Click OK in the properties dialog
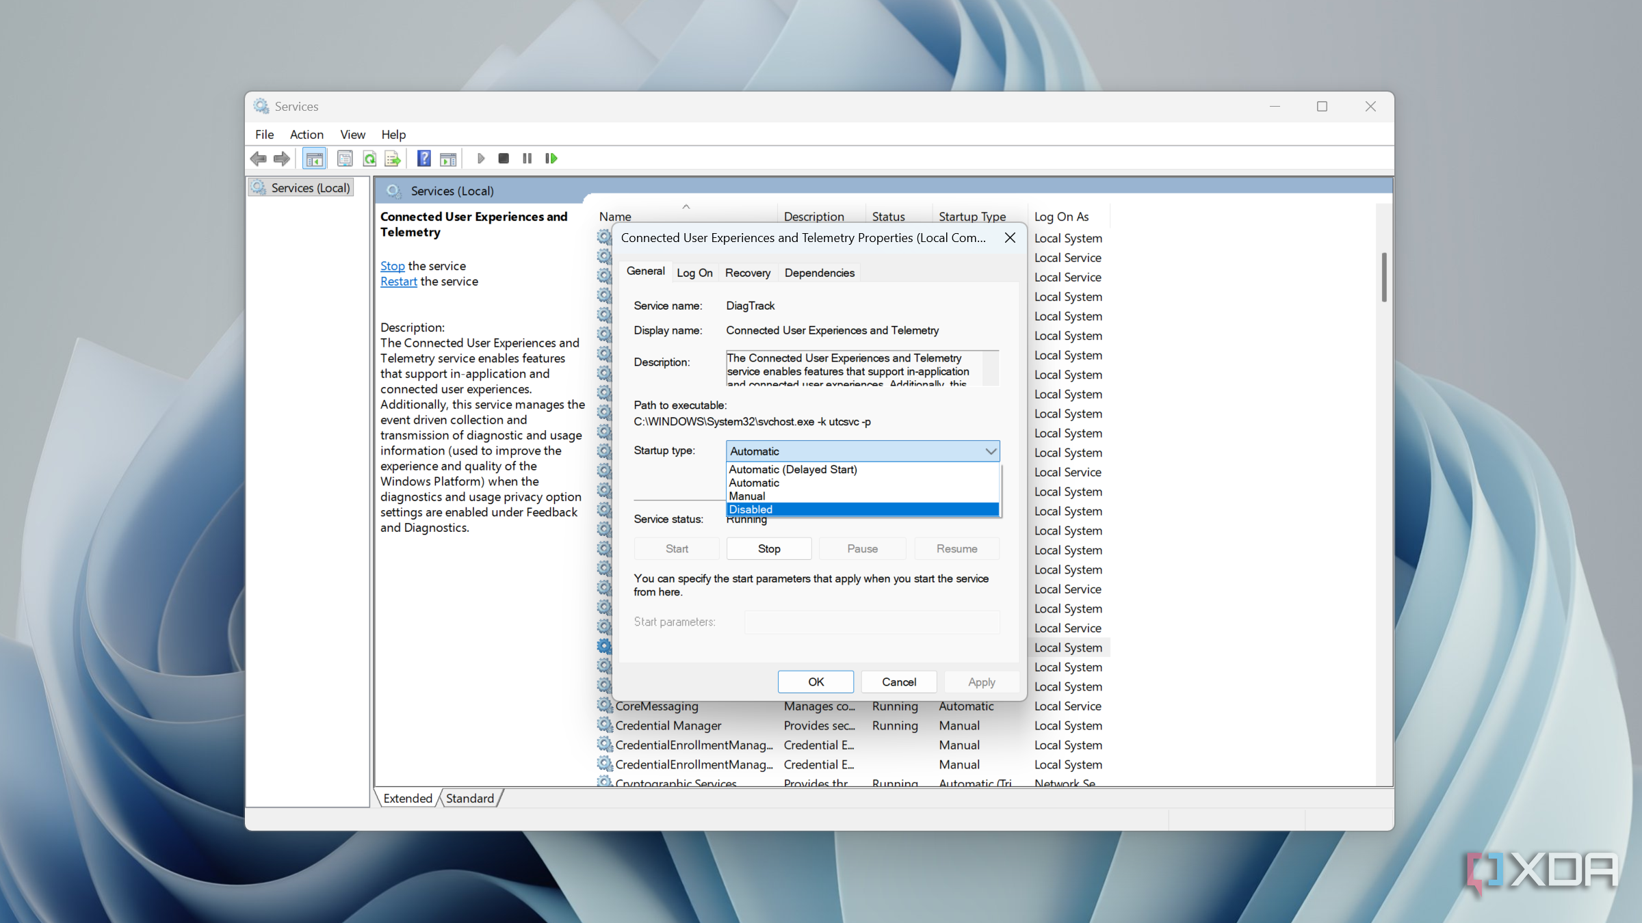Viewport: 1642px width, 923px height. [816, 682]
